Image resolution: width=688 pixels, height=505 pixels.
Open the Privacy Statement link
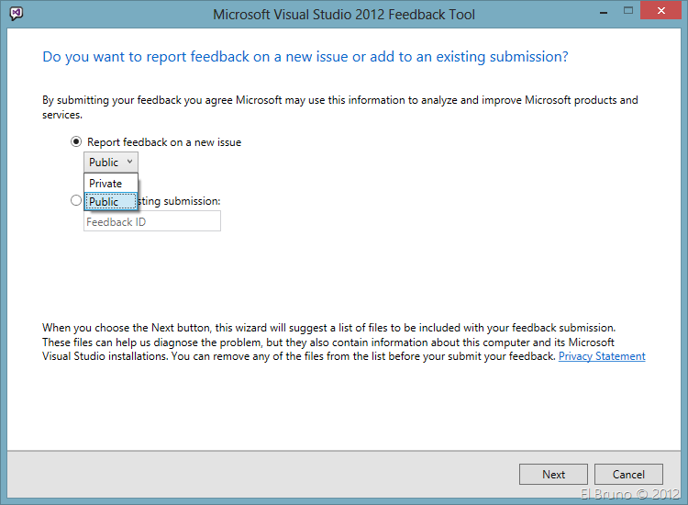[601, 356]
